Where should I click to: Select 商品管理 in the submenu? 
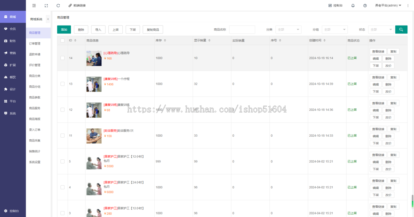coord(38,33)
